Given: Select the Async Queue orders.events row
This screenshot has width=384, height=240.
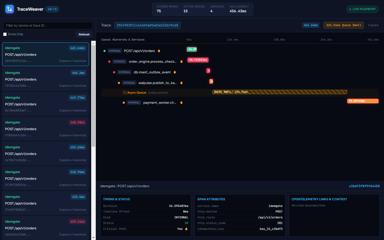Looking at the screenshot, I should [x=240, y=93].
